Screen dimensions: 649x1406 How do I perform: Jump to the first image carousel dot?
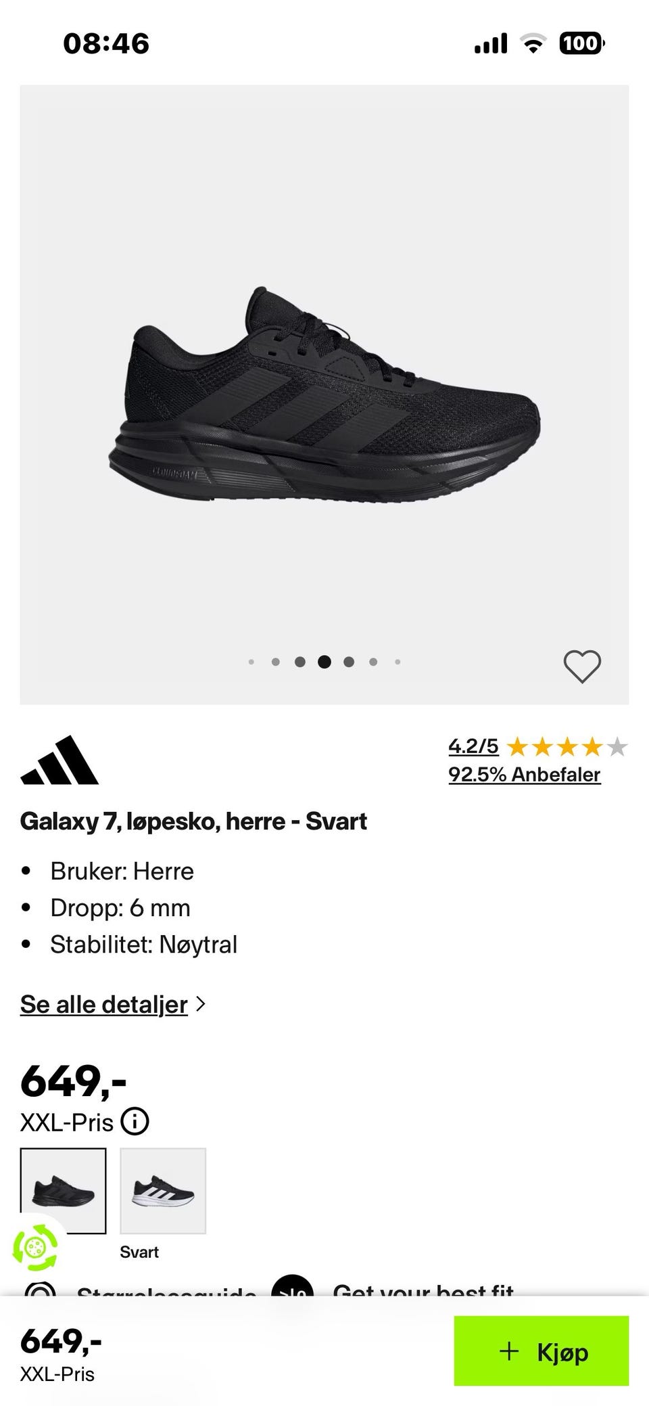(251, 662)
